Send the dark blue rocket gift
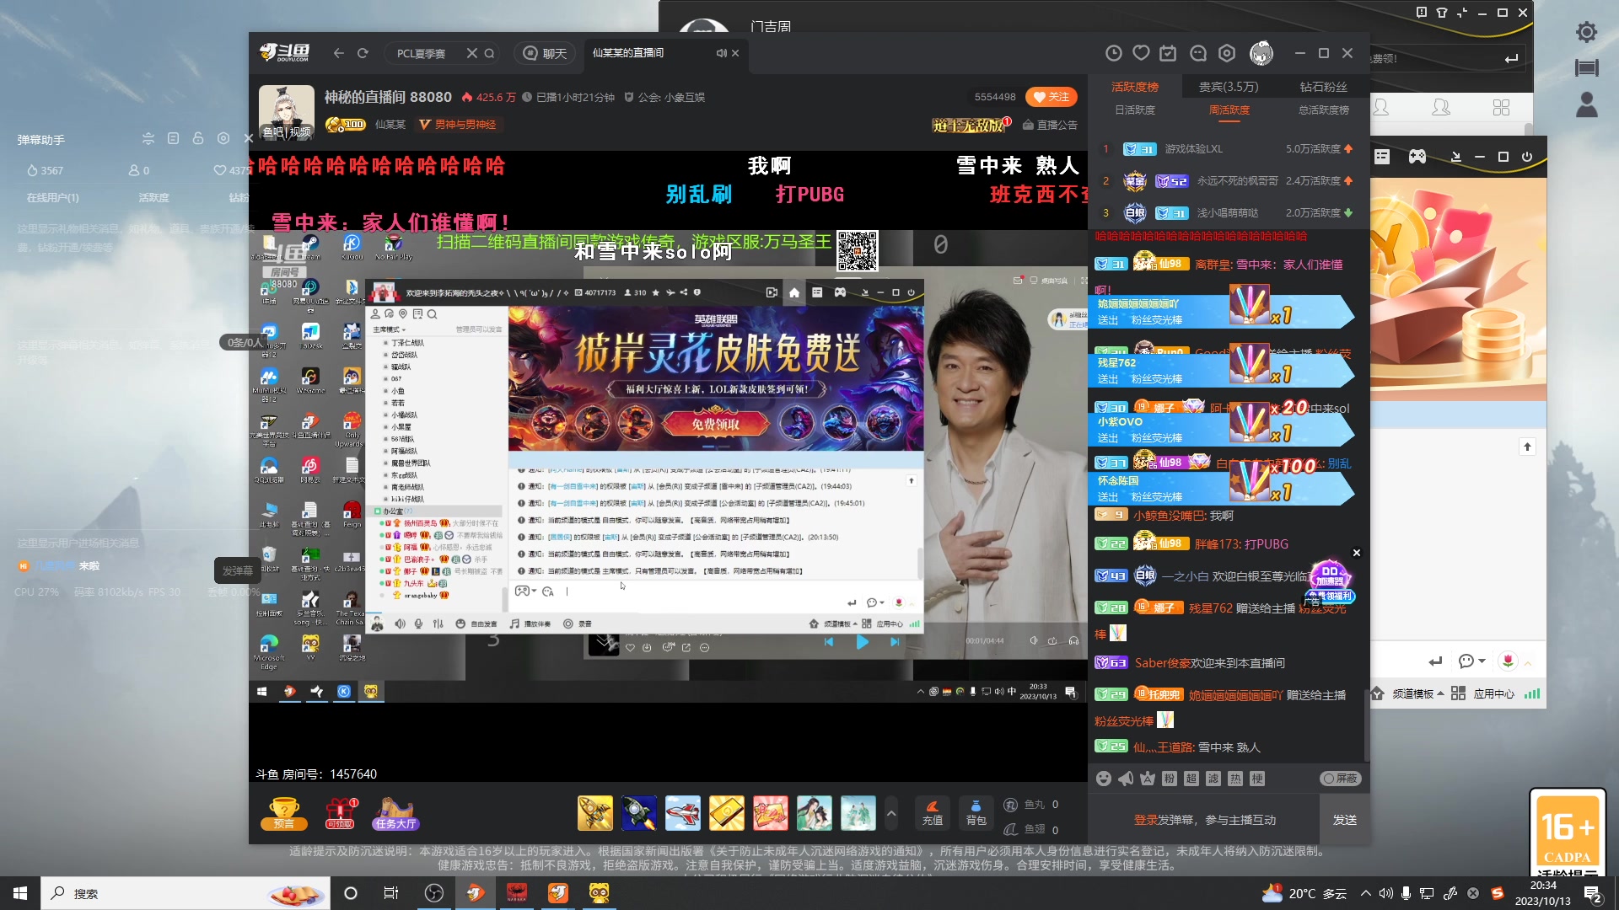Image resolution: width=1619 pixels, height=910 pixels. pos(639,813)
